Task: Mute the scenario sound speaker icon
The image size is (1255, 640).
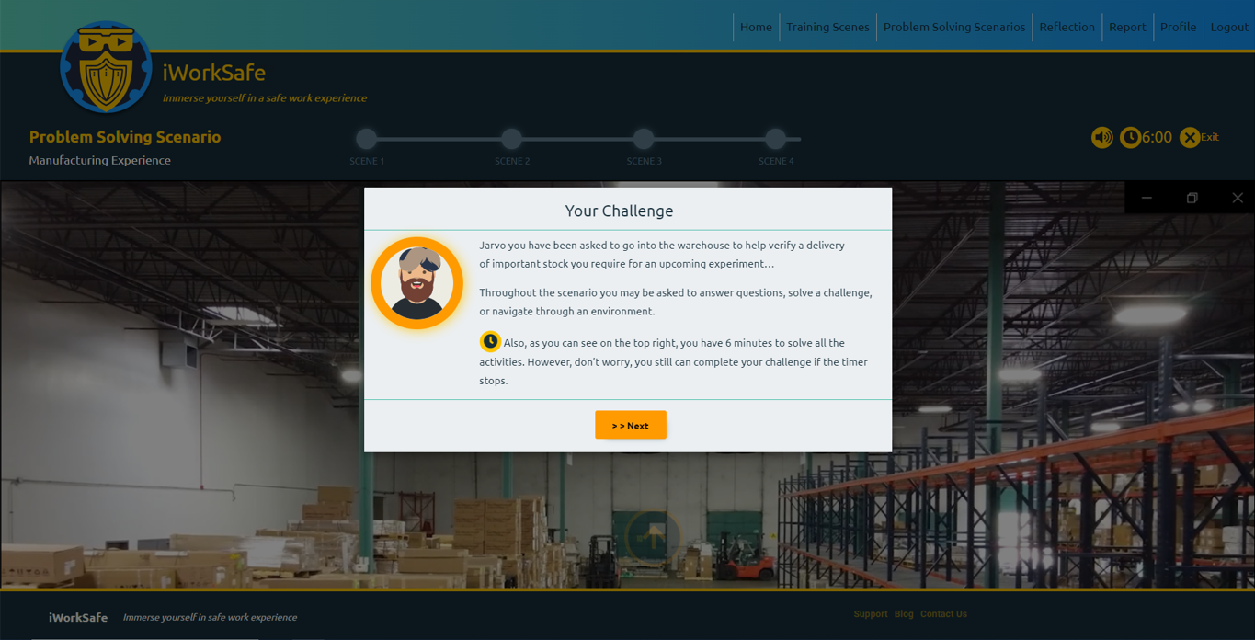Action: 1101,137
